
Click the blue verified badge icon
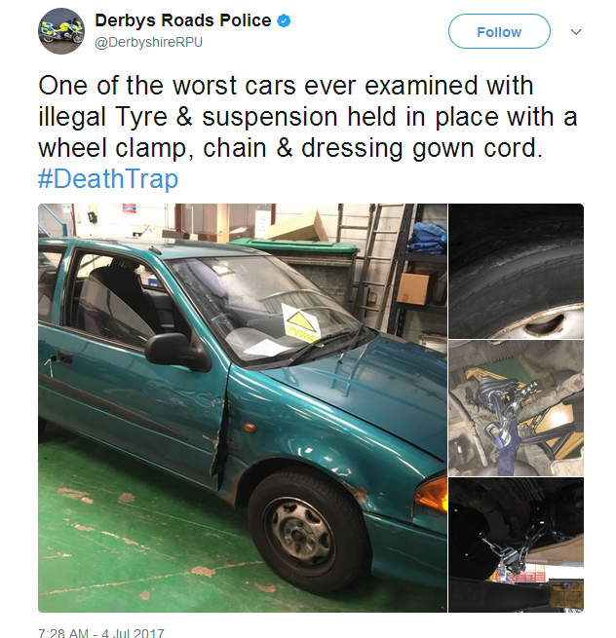284,20
